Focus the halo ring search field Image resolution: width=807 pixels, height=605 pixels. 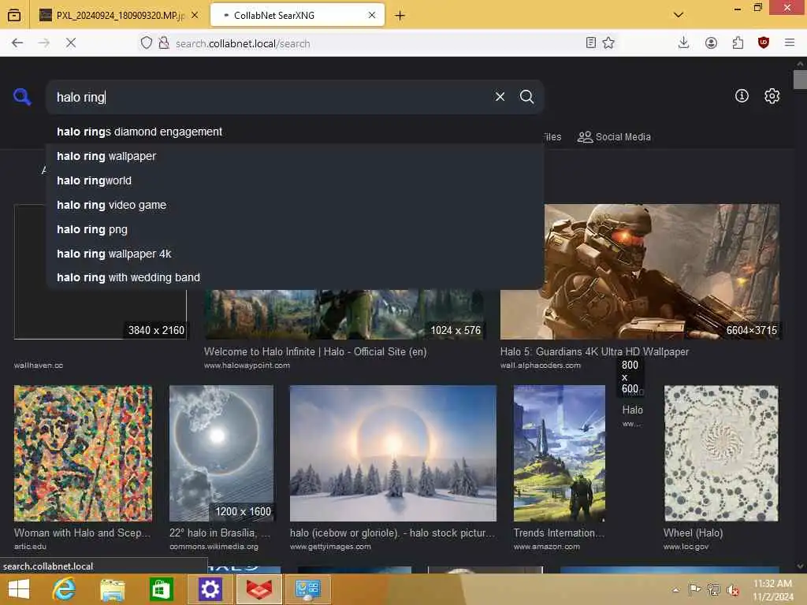coord(270,97)
